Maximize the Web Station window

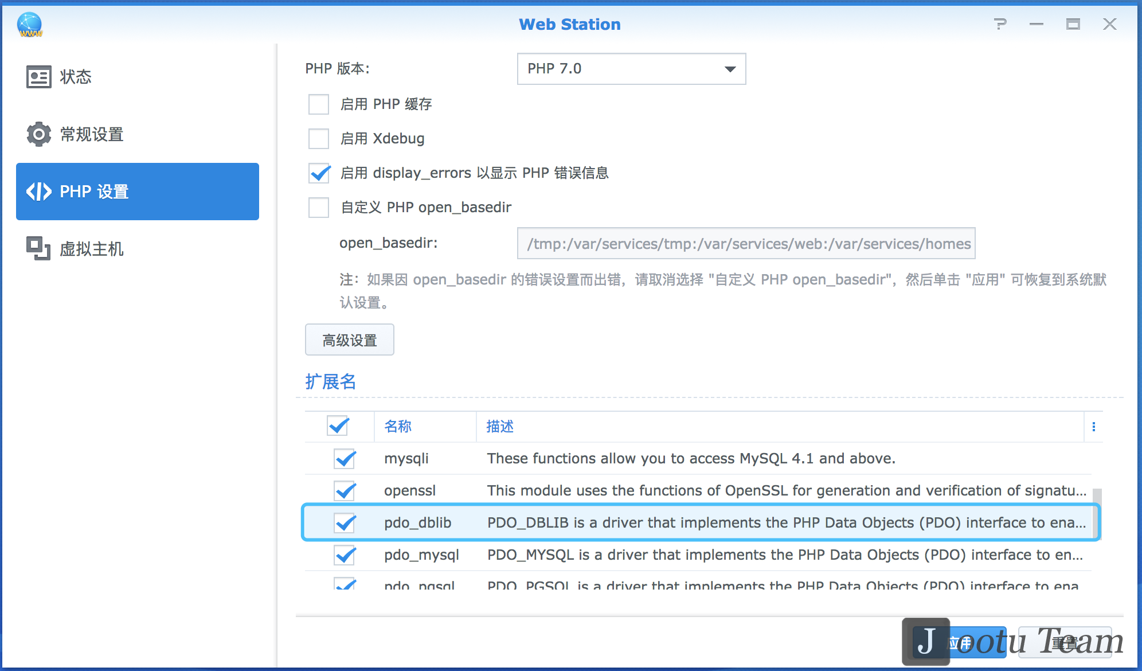(x=1073, y=24)
